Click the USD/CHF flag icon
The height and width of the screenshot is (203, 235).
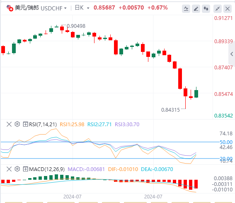pyautogui.click(x=10, y=8)
